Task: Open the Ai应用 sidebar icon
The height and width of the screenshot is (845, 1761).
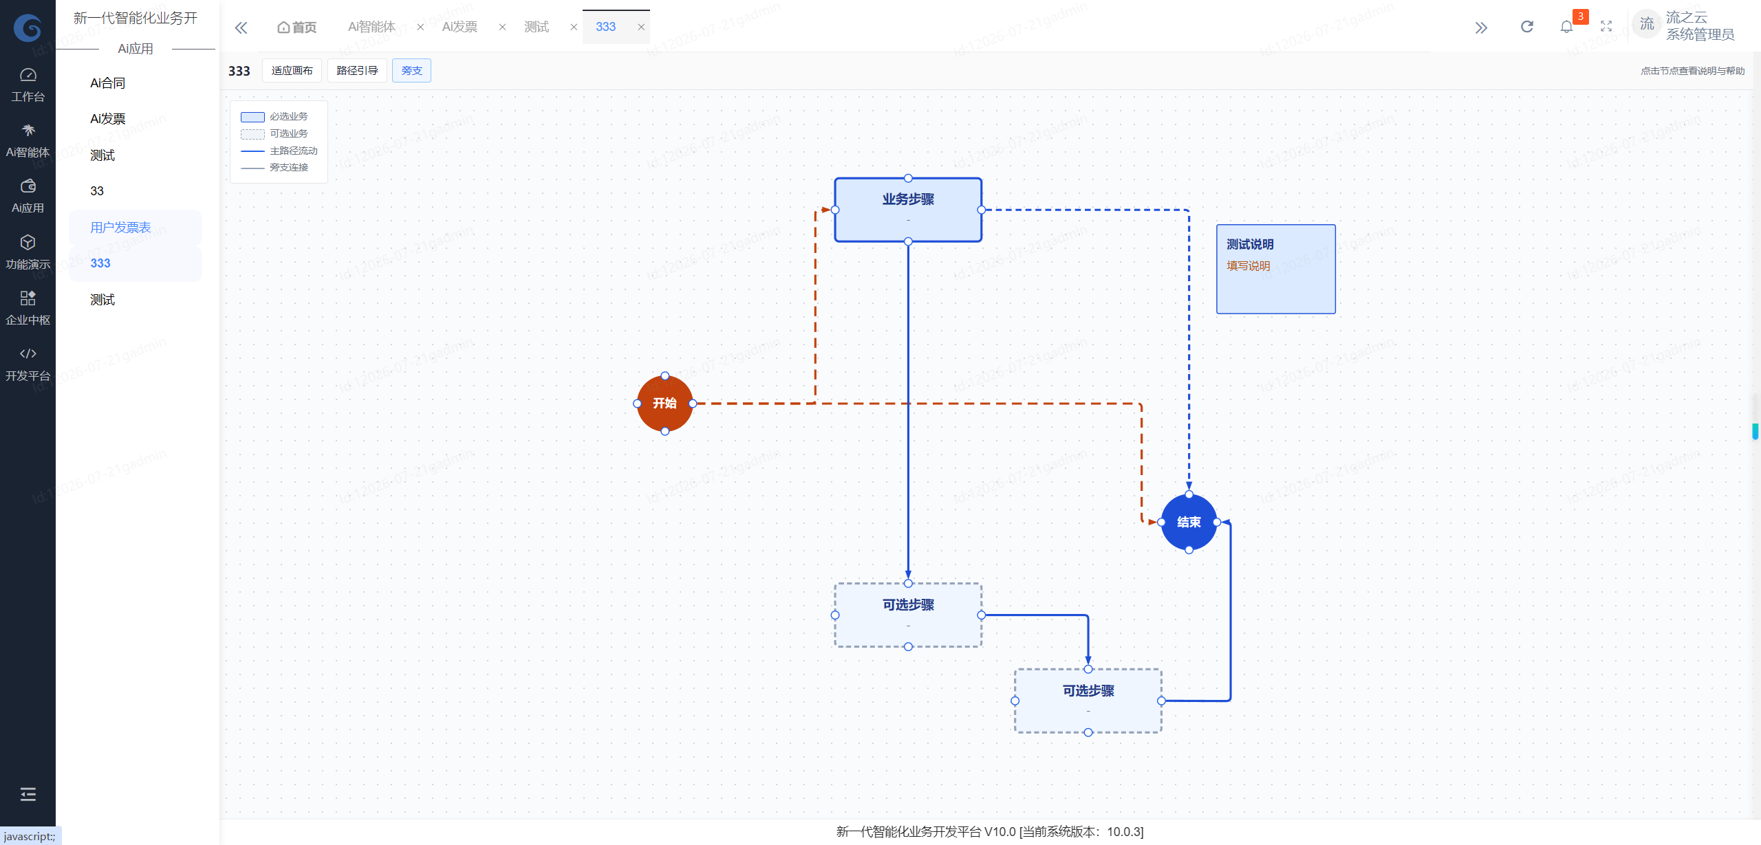Action: [28, 197]
